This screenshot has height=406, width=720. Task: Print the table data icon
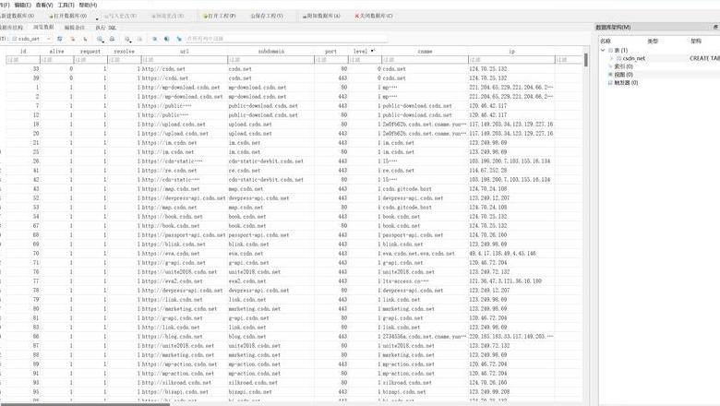click(x=112, y=39)
